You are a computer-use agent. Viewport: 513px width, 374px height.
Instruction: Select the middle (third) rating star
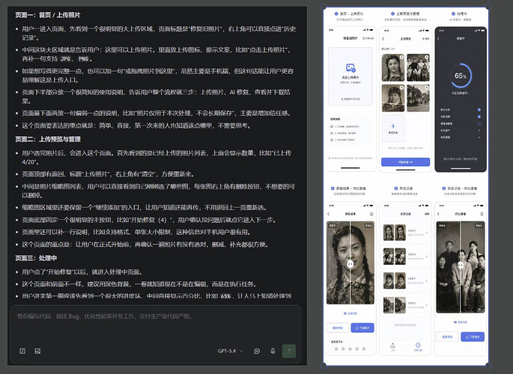350,349
